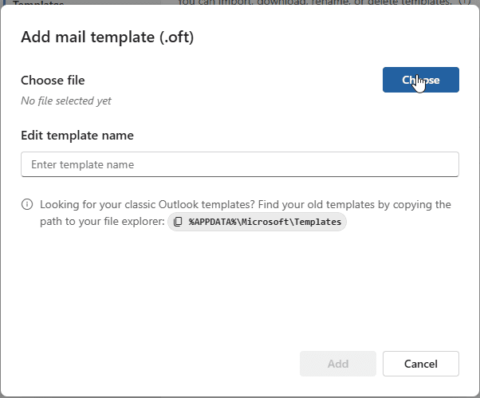The width and height of the screenshot is (480, 398).
Task: Click the 'Add mail template (.oft)' dialog title
Action: click(x=107, y=37)
